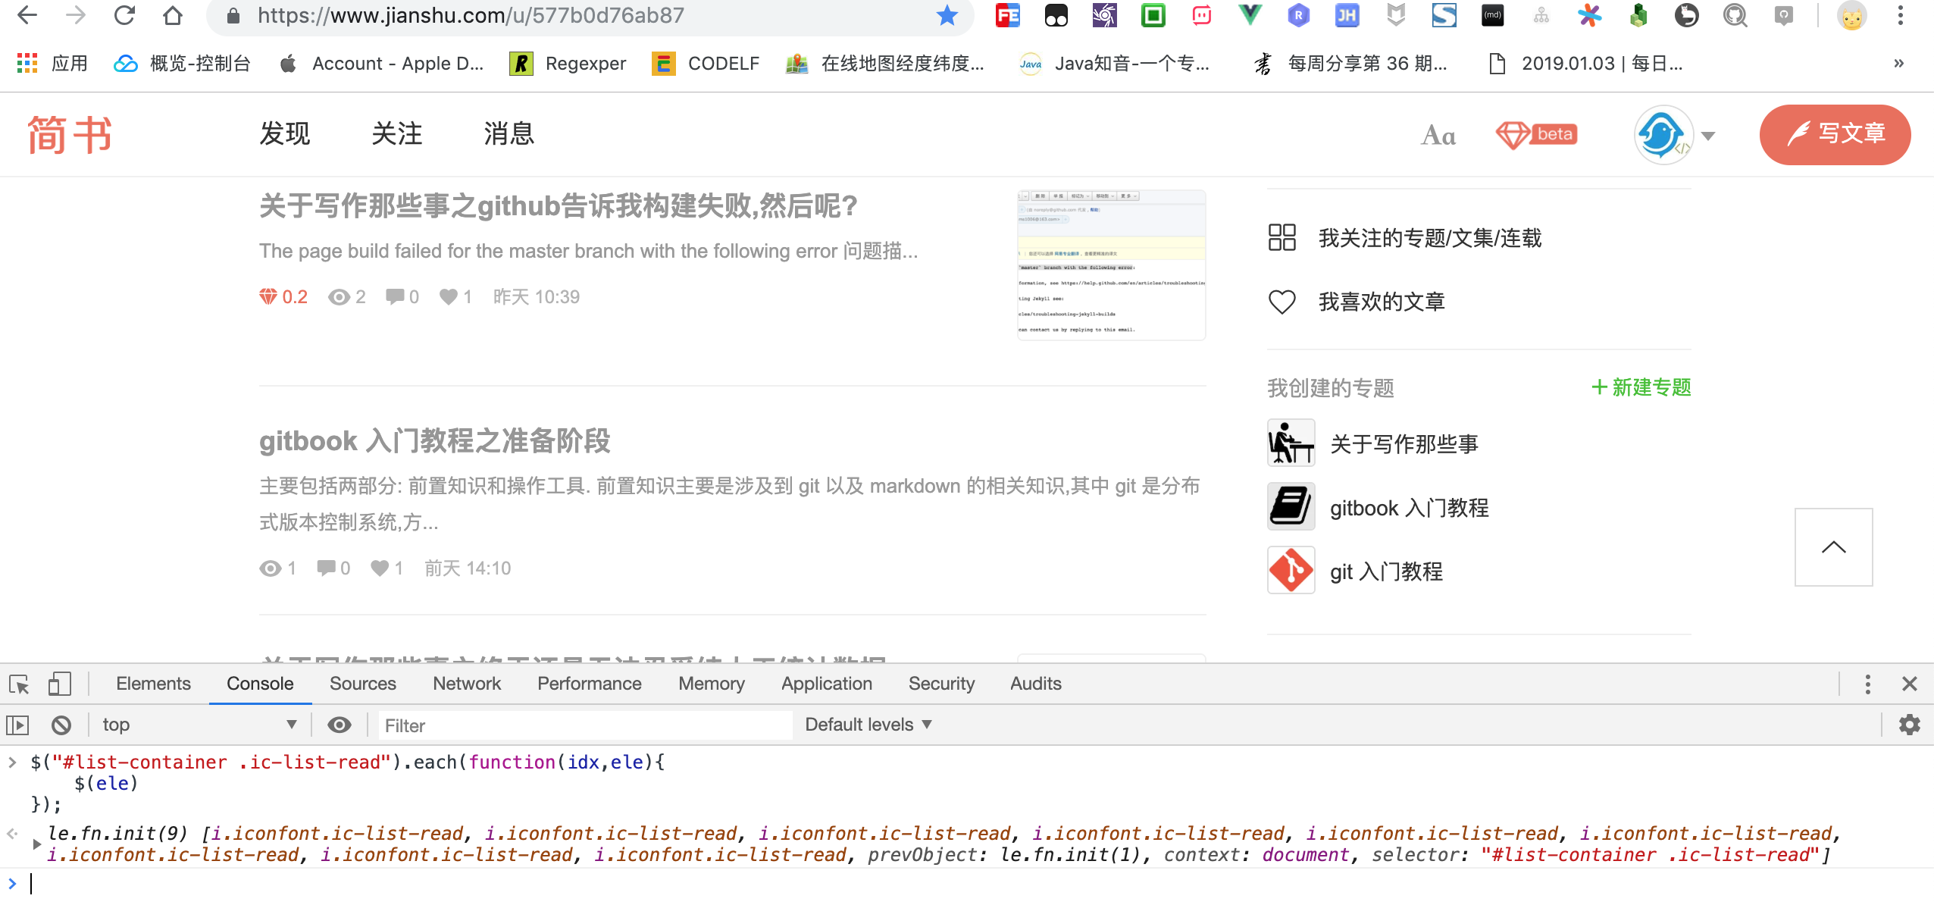Click the git 入门教程 orange icon
Screen dimensions: 1934x905
coord(1291,571)
